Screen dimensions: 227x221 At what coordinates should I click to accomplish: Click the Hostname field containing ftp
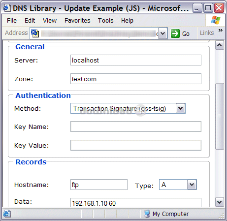click(x=99, y=185)
